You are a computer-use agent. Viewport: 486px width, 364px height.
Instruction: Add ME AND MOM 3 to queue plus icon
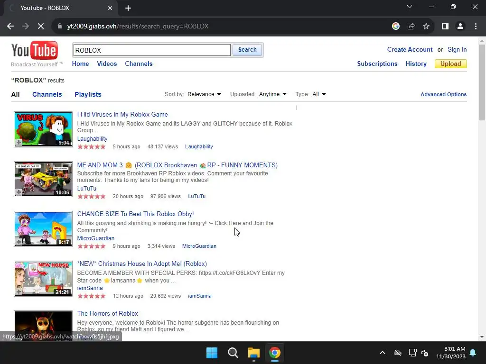[19, 192]
